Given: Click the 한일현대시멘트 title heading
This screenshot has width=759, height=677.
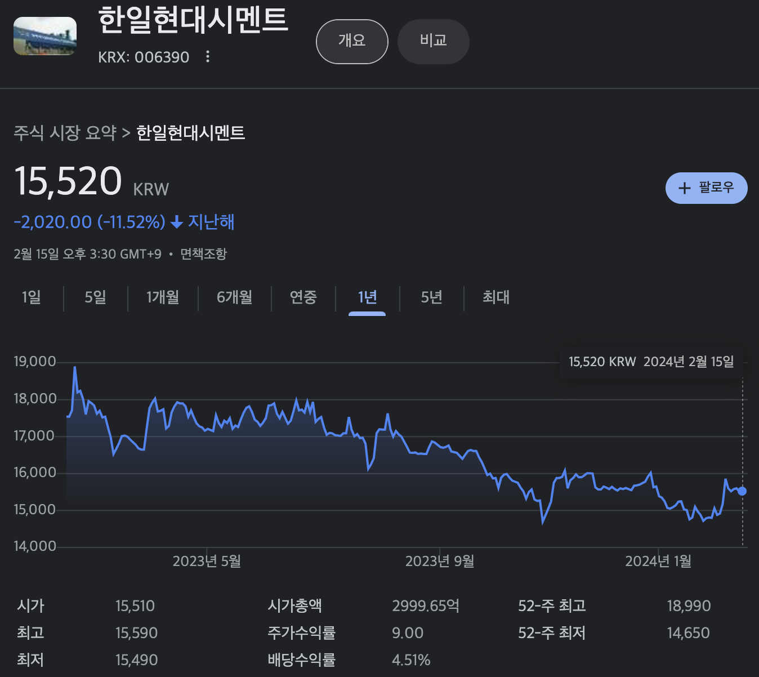Looking at the screenshot, I should click(193, 20).
